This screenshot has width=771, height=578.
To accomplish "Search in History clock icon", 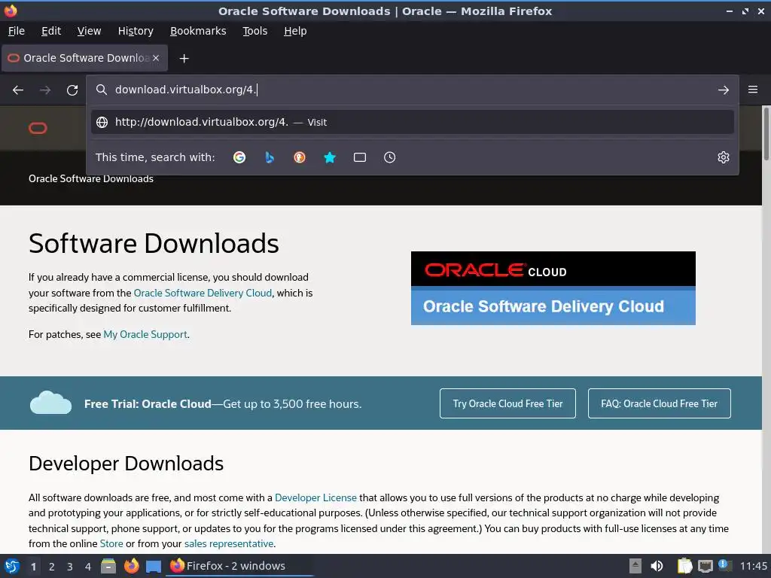I will [x=389, y=157].
